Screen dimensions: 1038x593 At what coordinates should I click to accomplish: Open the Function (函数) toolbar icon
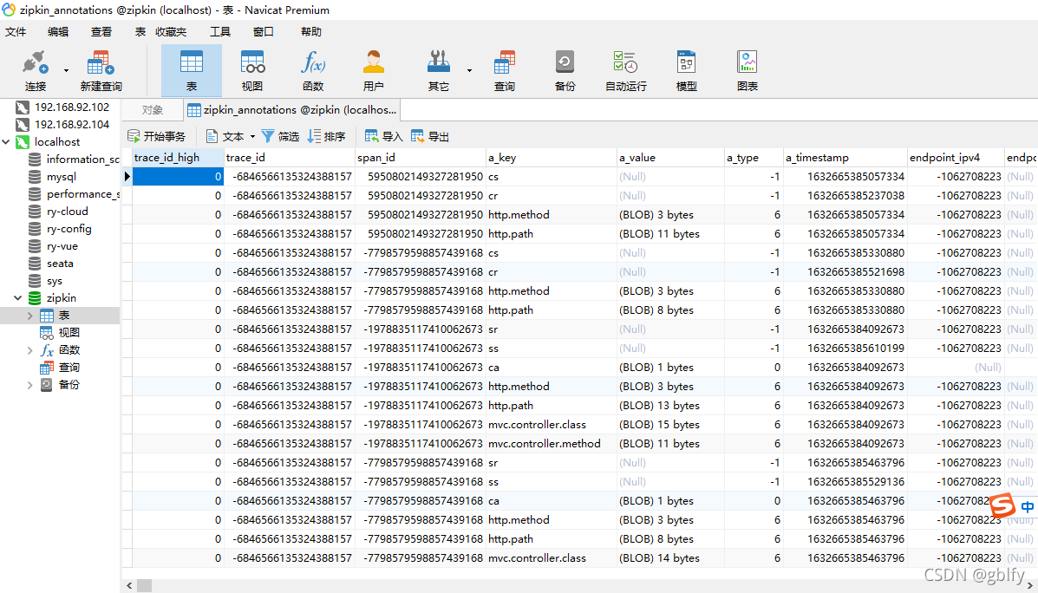point(313,71)
